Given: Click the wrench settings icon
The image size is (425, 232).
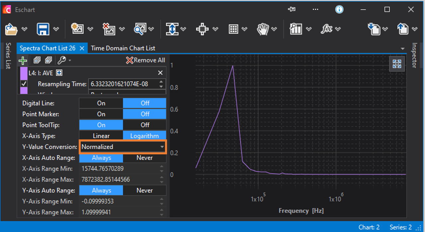Looking at the screenshot, I should (x=61, y=60).
